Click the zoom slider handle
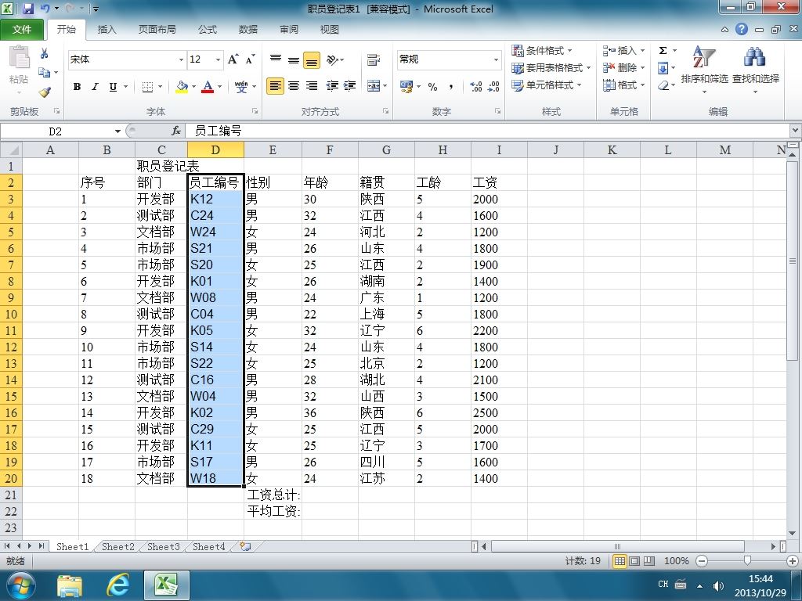802x601 pixels. tap(747, 561)
